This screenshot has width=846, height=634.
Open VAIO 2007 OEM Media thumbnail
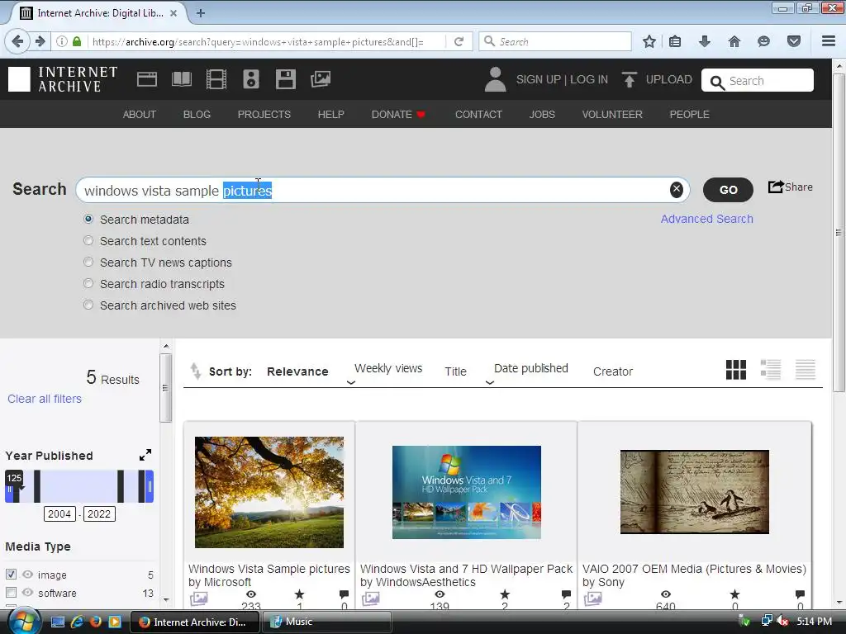tap(694, 492)
